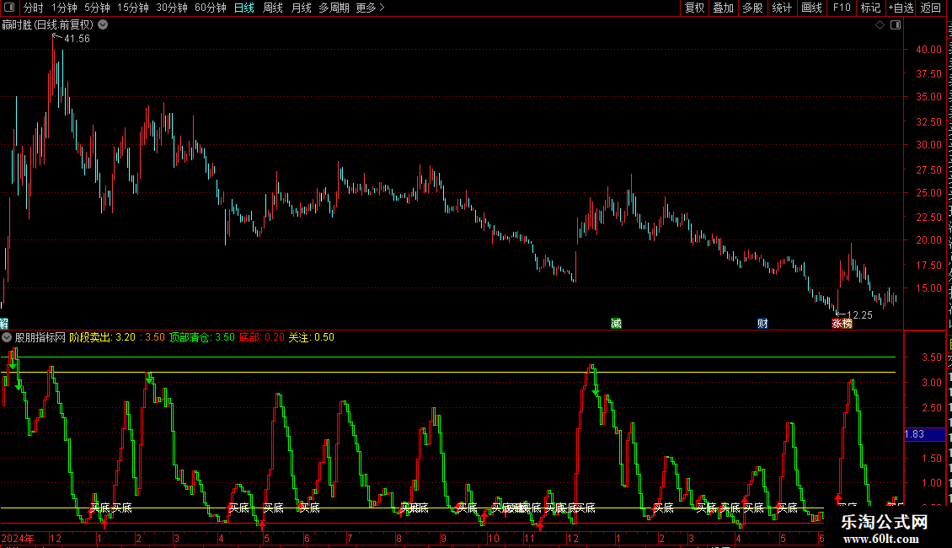This screenshot has width=952, height=548.
Task: Open the indicator dropdown circle before 股朋指标网
Action: pos(7,337)
